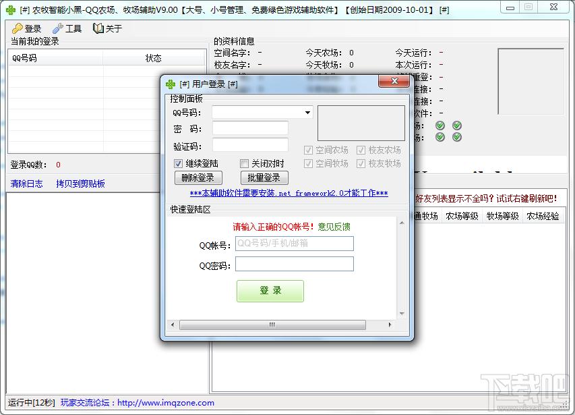Viewport: 575px width, 415px height.
Task: Click the right arrow of the horizontal scrollbar
Action: pyautogui.click(x=392, y=325)
